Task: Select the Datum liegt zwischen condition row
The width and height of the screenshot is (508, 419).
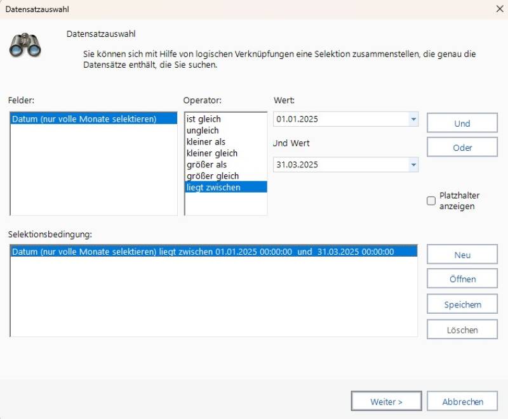Action: pos(203,252)
